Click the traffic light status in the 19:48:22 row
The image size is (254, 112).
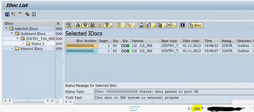125,46
